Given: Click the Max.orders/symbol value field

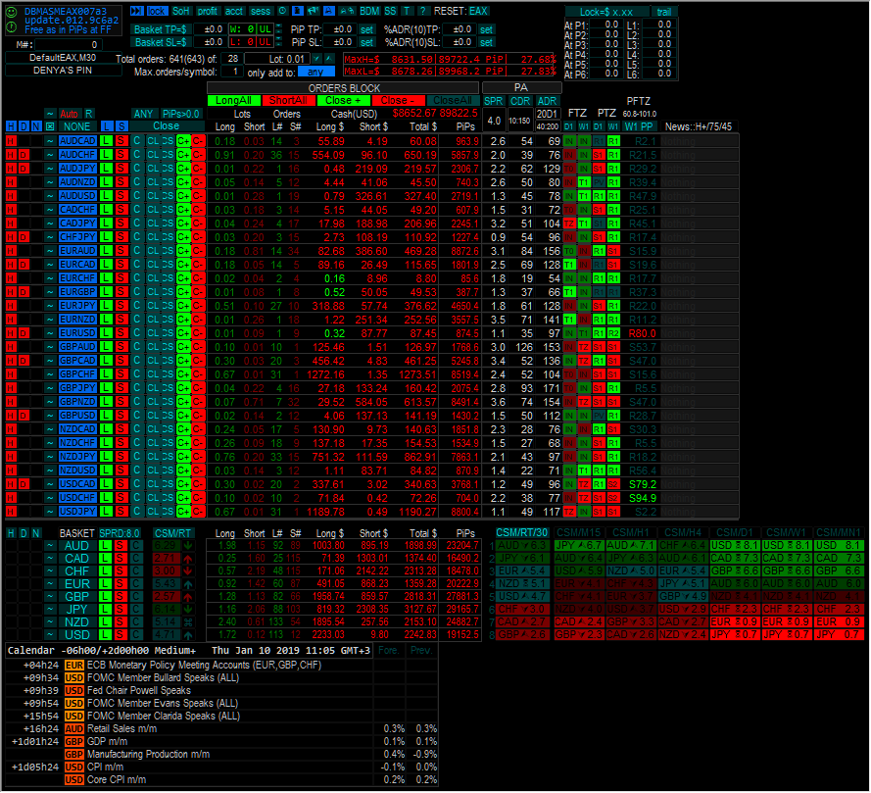Looking at the screenshot, I should [x=232, y=72].
